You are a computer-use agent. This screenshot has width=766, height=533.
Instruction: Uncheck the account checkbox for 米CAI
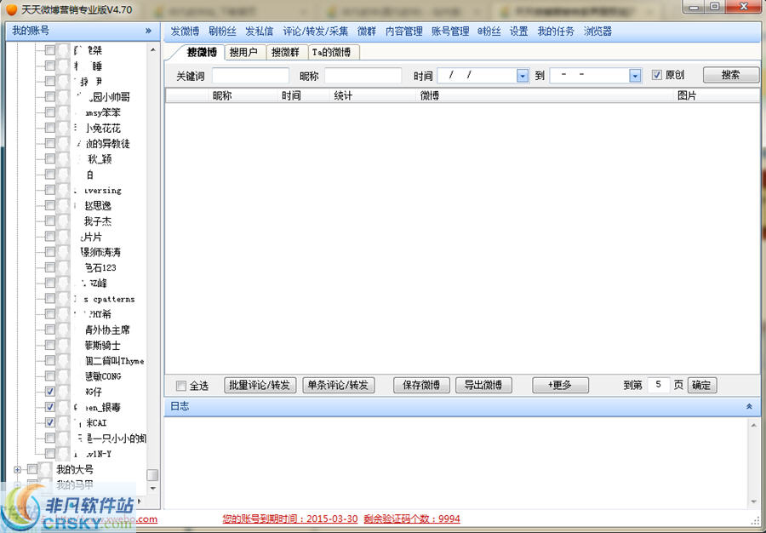point(50,422)
